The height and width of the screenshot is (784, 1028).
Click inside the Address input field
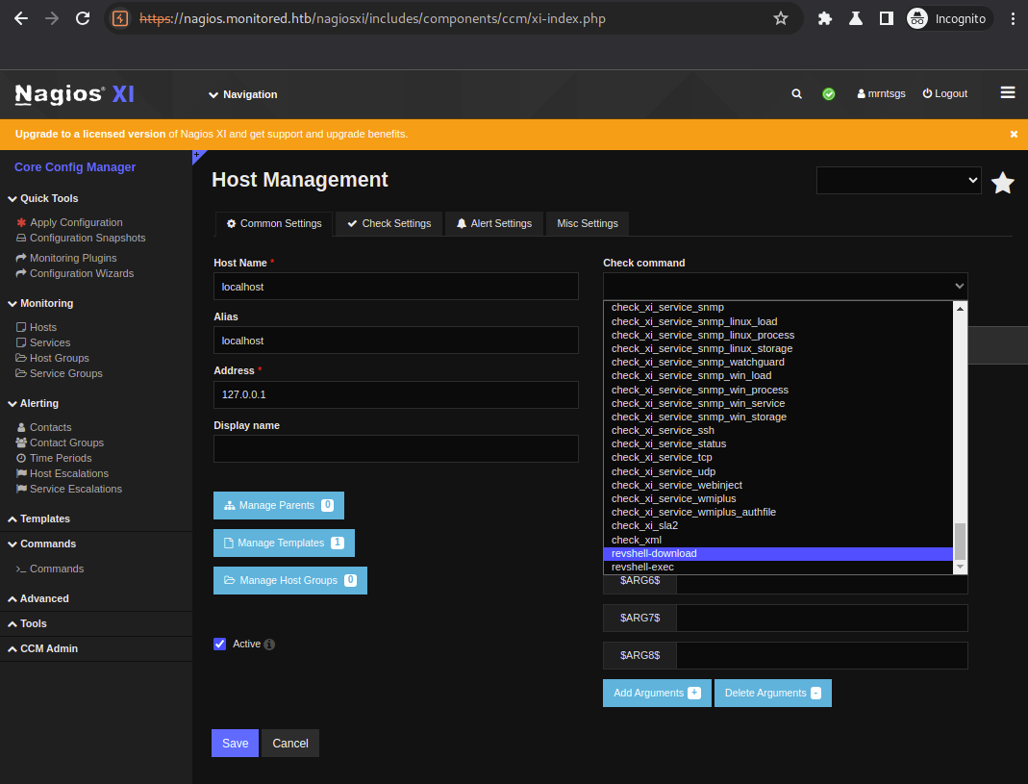point(395,394)
